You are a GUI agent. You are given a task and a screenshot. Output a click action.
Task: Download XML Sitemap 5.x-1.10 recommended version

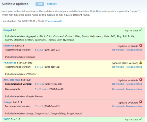[x=118, y=84]
